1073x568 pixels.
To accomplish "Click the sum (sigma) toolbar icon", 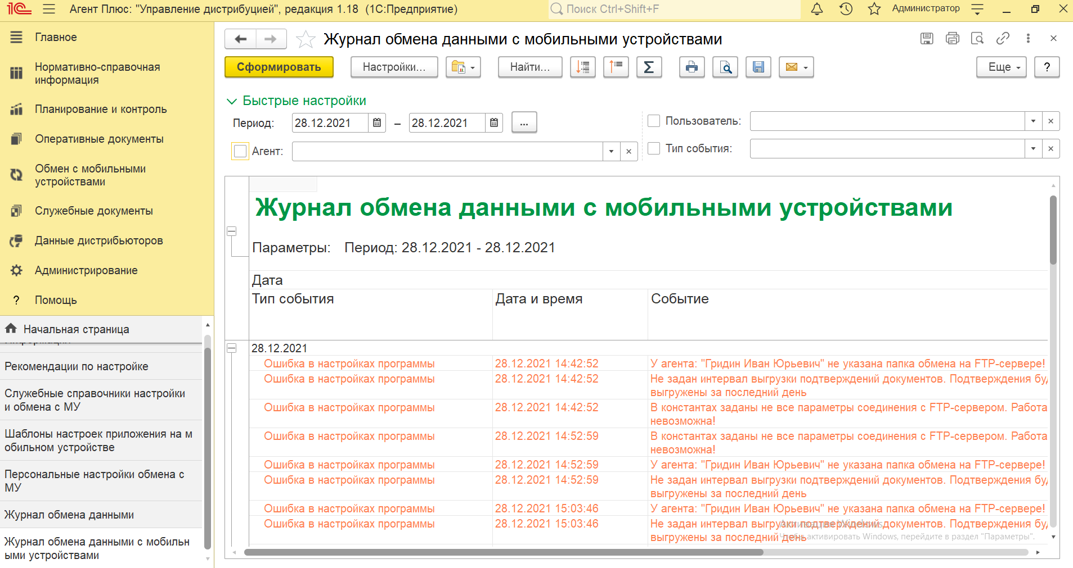I will pos(649,67).
